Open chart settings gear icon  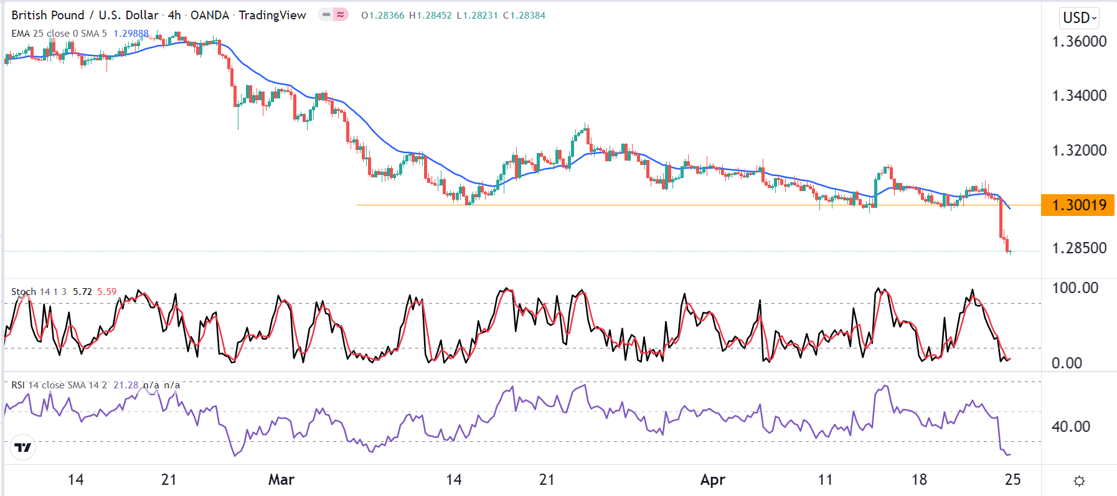(1079, 480)
